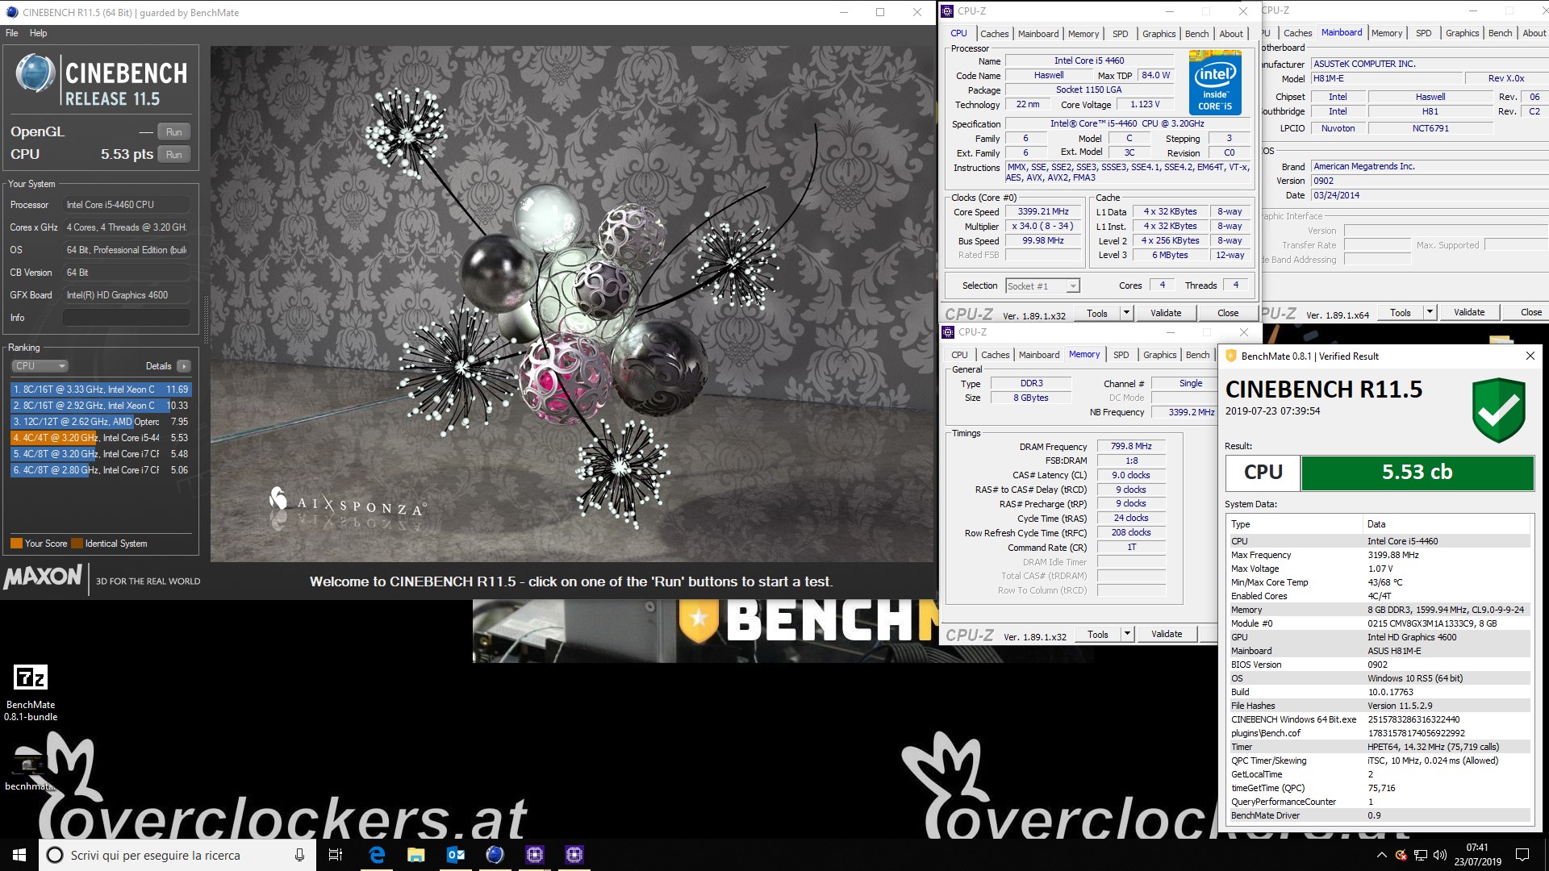Open the Ranking CPU dropdown in Cinebench

point(39,366)
